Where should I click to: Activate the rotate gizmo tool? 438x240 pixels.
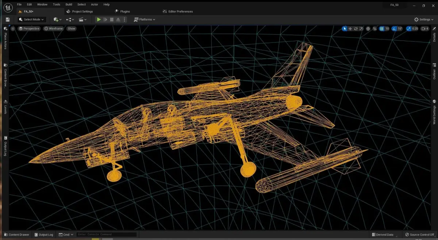(x=356, y=28)
